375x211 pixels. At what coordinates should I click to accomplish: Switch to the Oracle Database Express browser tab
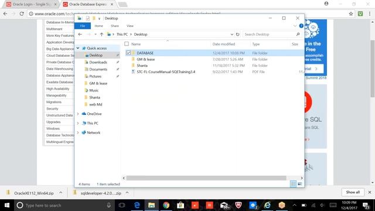tap(88, 4)
